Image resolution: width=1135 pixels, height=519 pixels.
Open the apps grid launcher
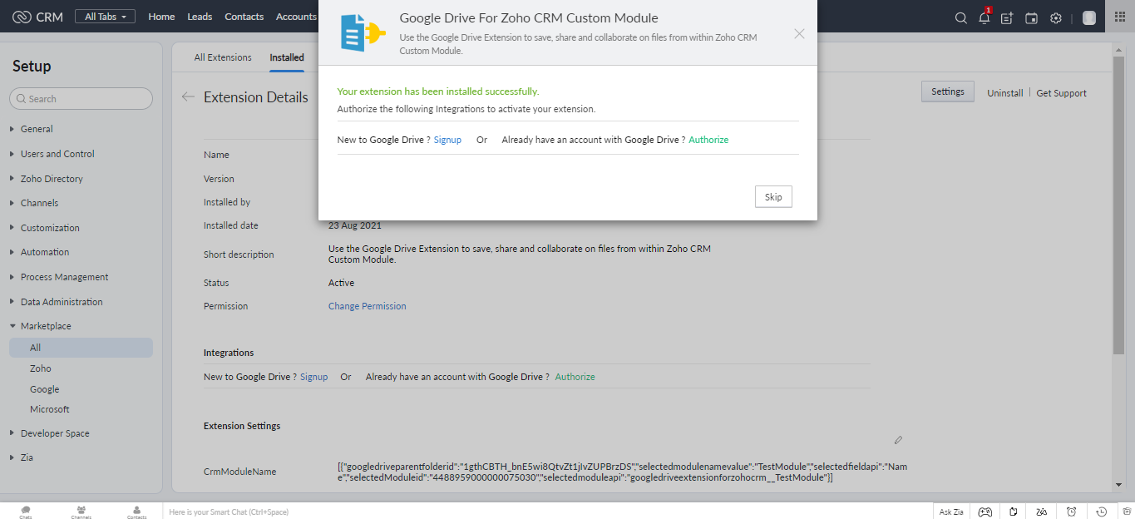[1119, 17]
